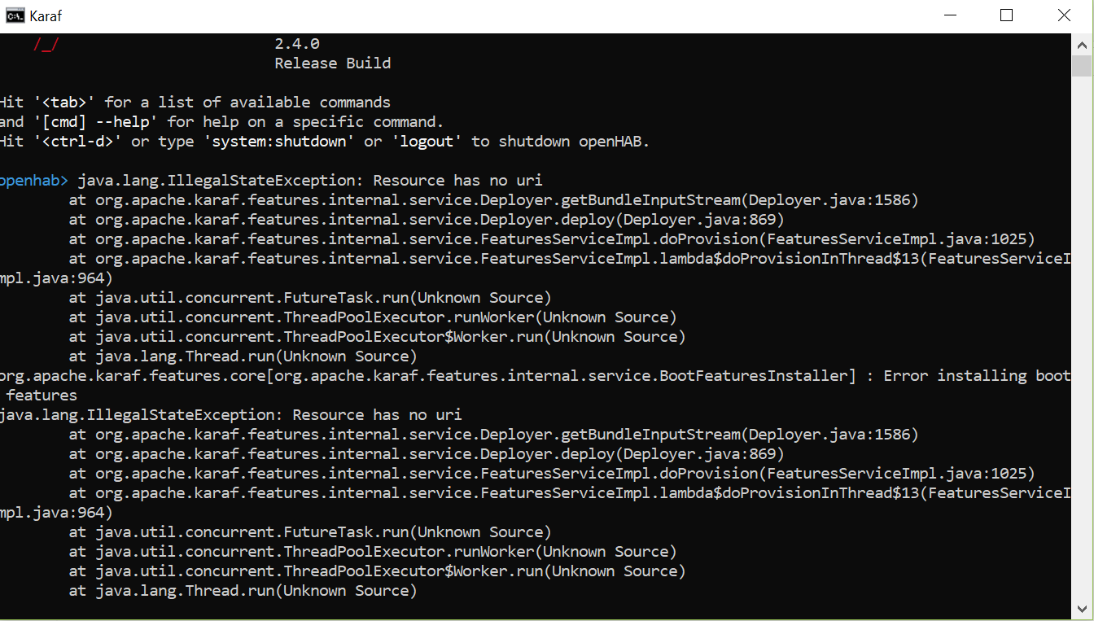Click the scrollbar down arrow

pos(1082,608)
